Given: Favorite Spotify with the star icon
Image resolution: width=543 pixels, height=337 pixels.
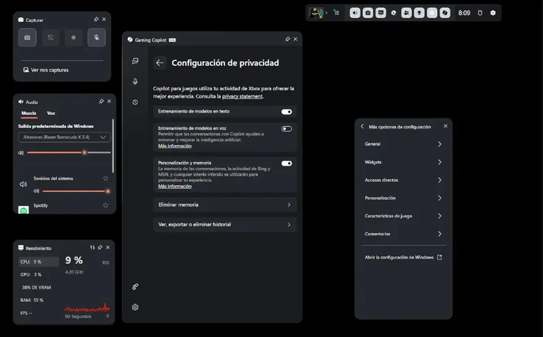Looking at the screenshot, I should (x=106, y=205).
